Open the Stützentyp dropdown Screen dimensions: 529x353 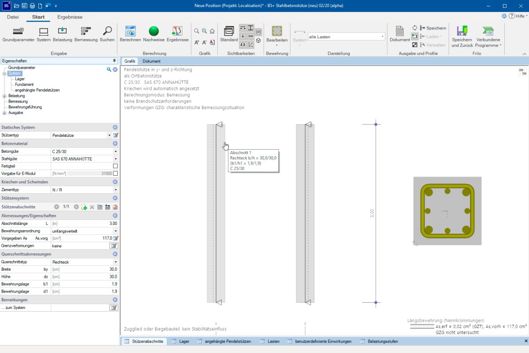click(x=109, y=136)
